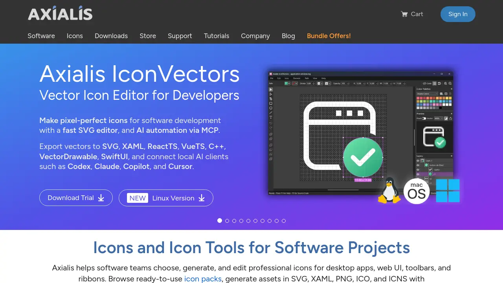
Task: Click the zoom-out magnifier in IconVectors toolbar
Action: (450, 83)
